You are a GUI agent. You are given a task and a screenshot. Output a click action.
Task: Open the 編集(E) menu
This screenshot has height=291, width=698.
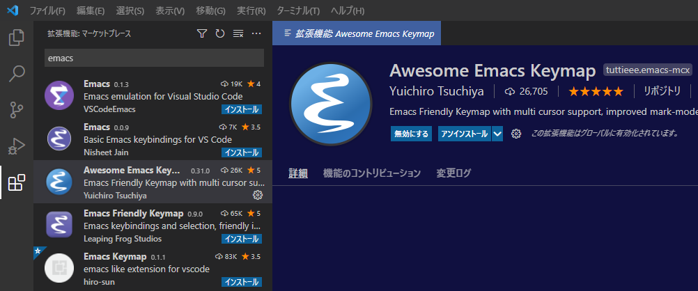pyautogui.click(x=91, y=10)
